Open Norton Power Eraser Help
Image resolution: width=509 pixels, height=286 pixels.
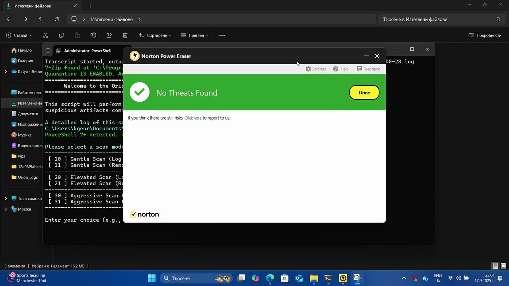coord(341,69)
